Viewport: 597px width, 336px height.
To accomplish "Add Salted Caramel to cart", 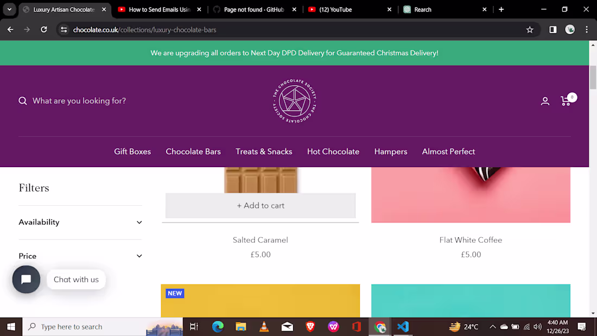I will coord(261,205).
